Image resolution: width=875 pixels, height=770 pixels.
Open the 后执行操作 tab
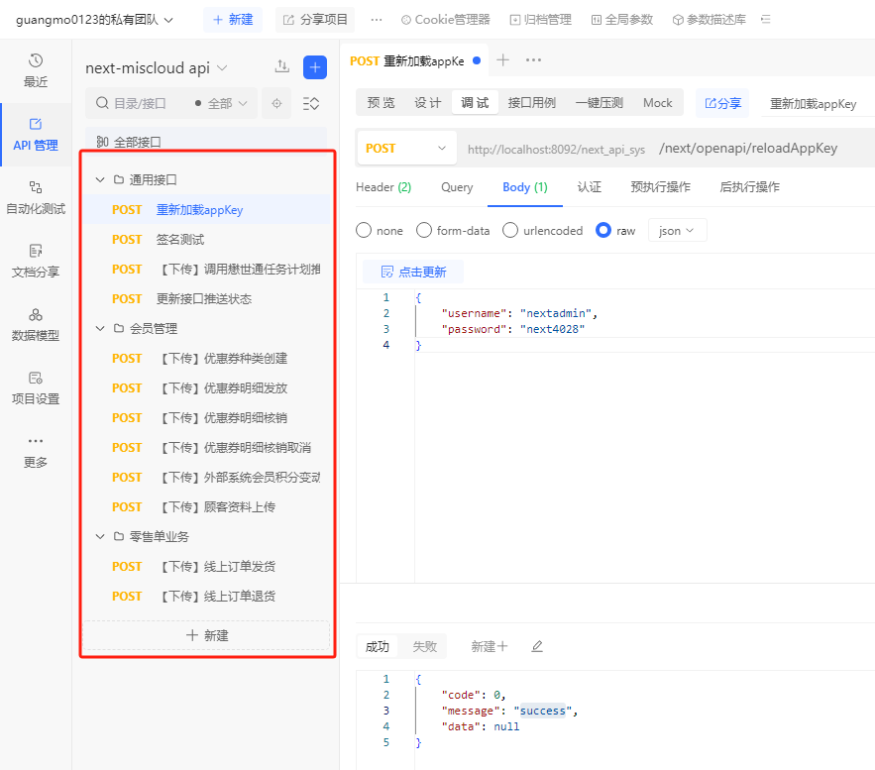[x=749, y=187]
